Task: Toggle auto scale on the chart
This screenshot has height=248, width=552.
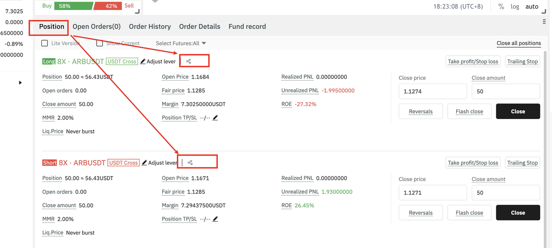Action: pos(532,6)
